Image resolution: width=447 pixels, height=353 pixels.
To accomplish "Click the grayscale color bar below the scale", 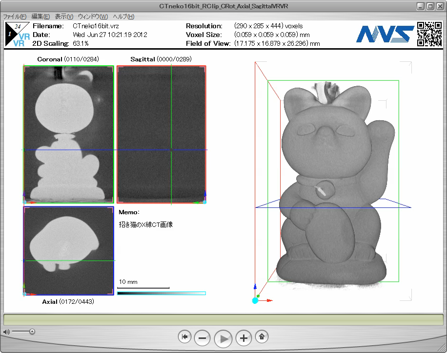I will [162, 293].
